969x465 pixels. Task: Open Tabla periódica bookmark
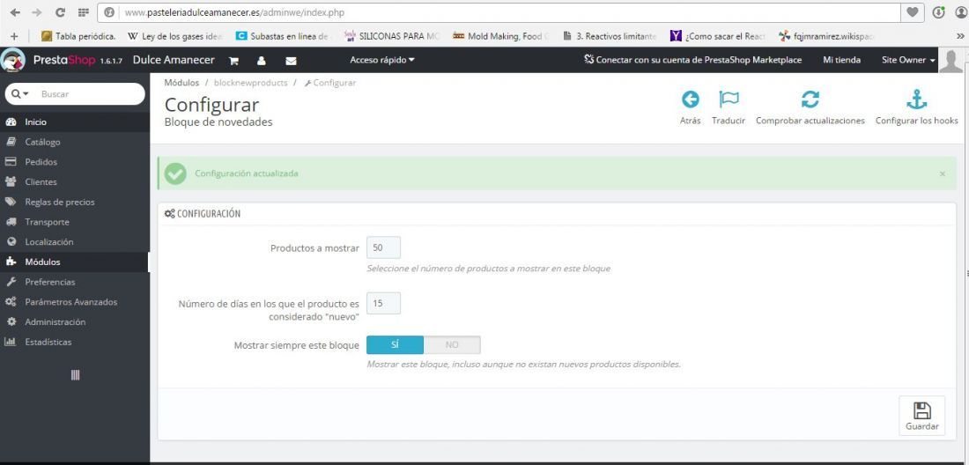78,36
